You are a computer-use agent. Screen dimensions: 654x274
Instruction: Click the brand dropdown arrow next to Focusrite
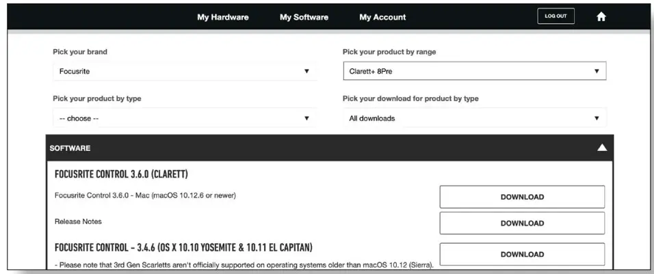click(306, 71)
